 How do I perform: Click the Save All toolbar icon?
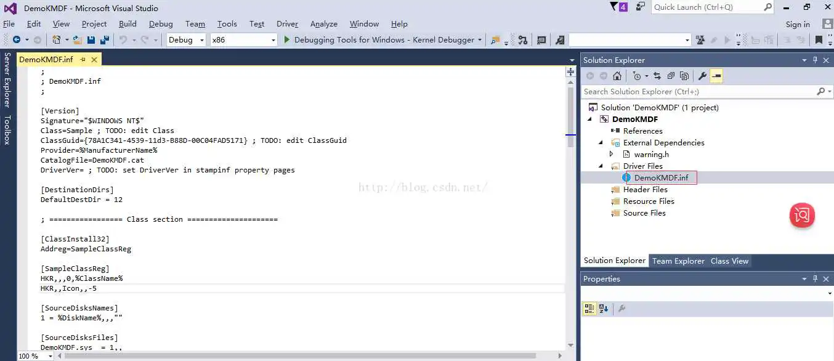tap(104, 40)
